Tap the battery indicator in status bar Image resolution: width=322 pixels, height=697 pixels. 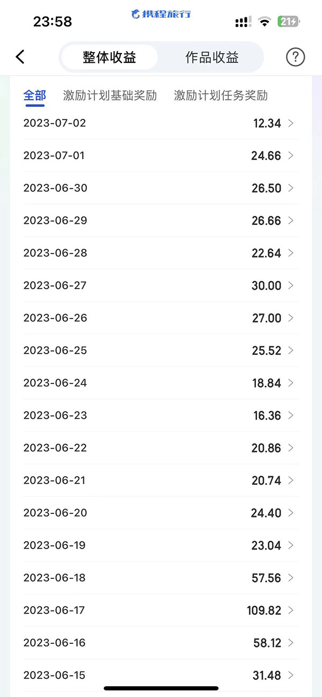288,21
